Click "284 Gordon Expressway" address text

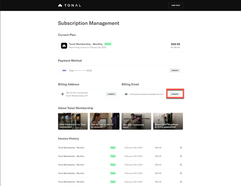[x=77, y=93]
